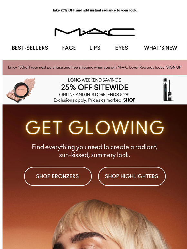
Task: Click the Shop link in savings banner
Action: 129,100
